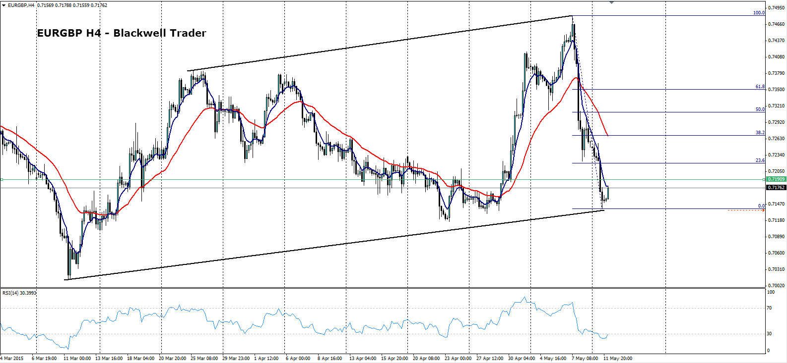
Task: Click the green 0.71909 price tag
Action: click(x=777, y=179)
